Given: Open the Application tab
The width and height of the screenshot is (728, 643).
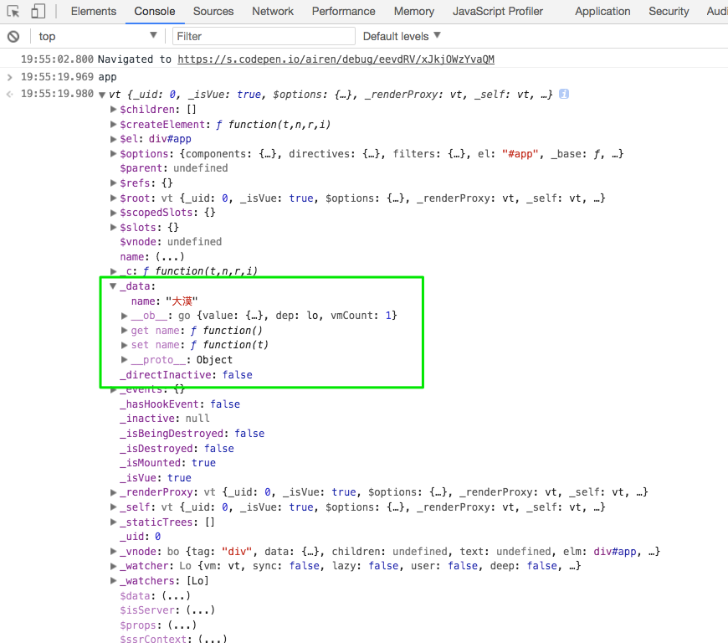Looking at the screenshot, I should (602, 11).
